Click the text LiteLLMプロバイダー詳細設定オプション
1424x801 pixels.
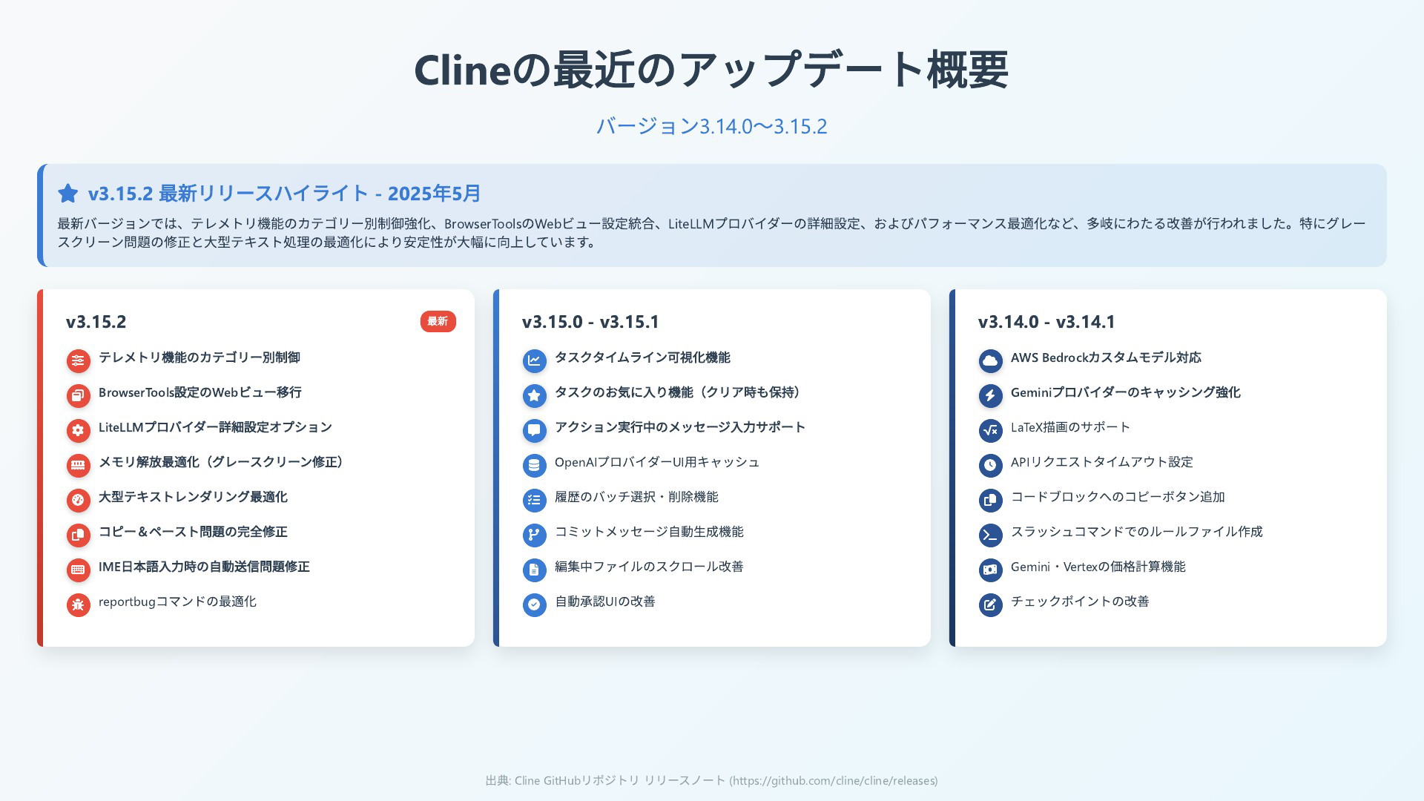coord(215,427)
